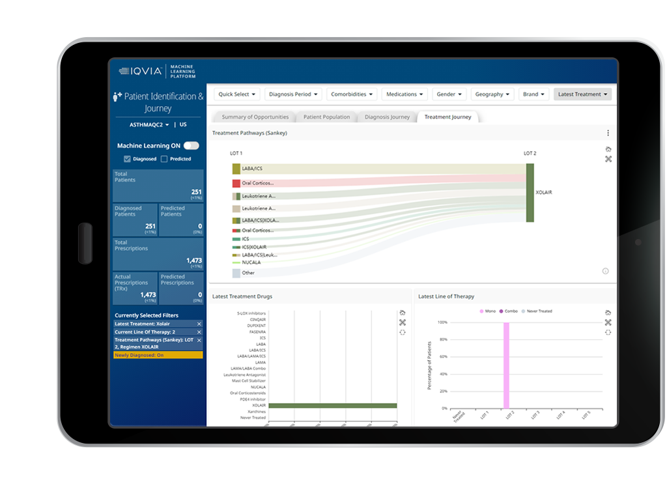
Task: Click the Latest Treatment filter button
Action: click(582, 94)
